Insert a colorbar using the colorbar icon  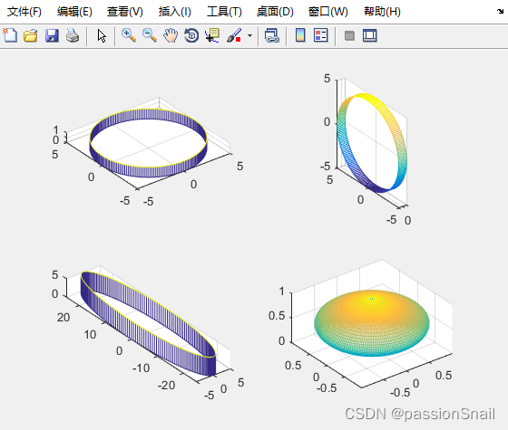click(x=300, y=35)
